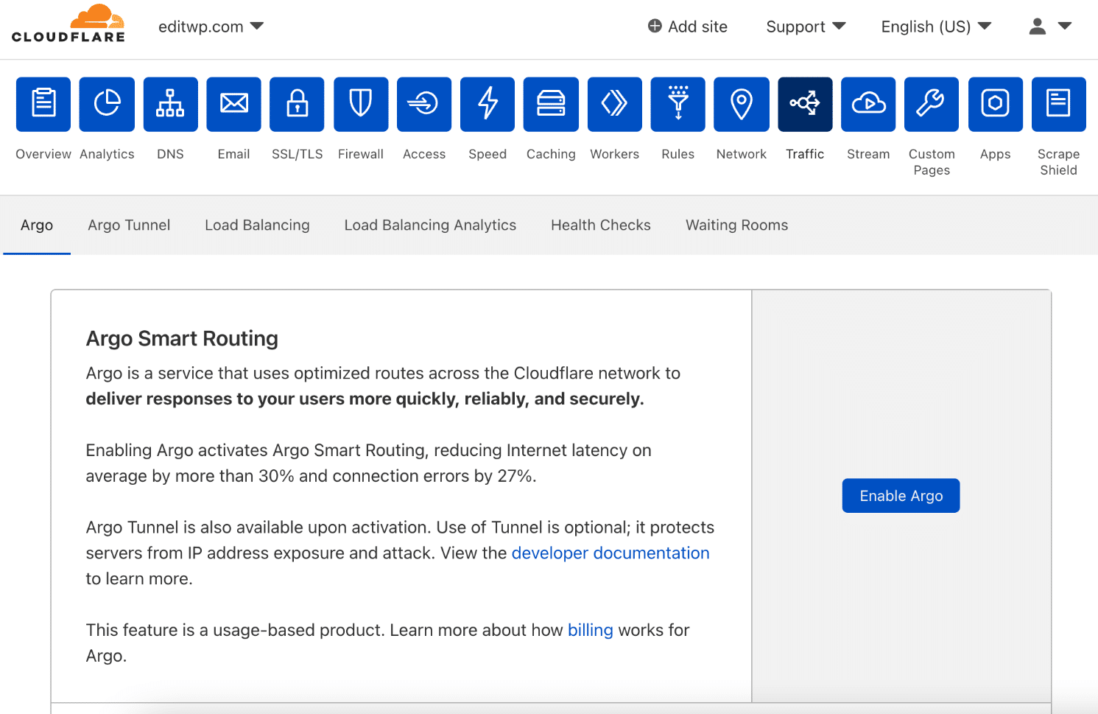This screenshot has width=1098, height=714.
Task: Open the Support dropdown
Action: pos(805,26)
